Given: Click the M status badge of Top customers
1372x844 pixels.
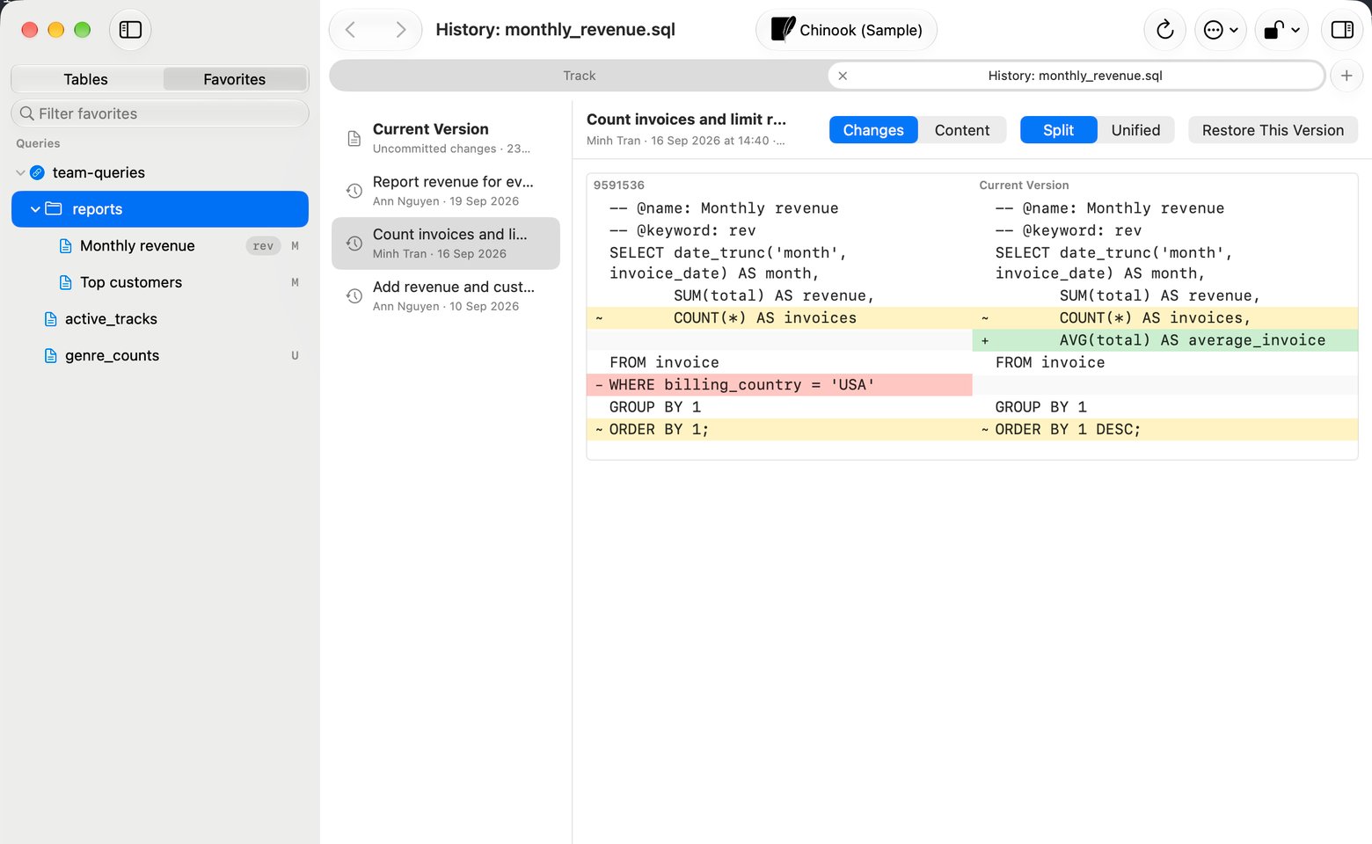Looking at the screenshot, I should tap(295, 282).
